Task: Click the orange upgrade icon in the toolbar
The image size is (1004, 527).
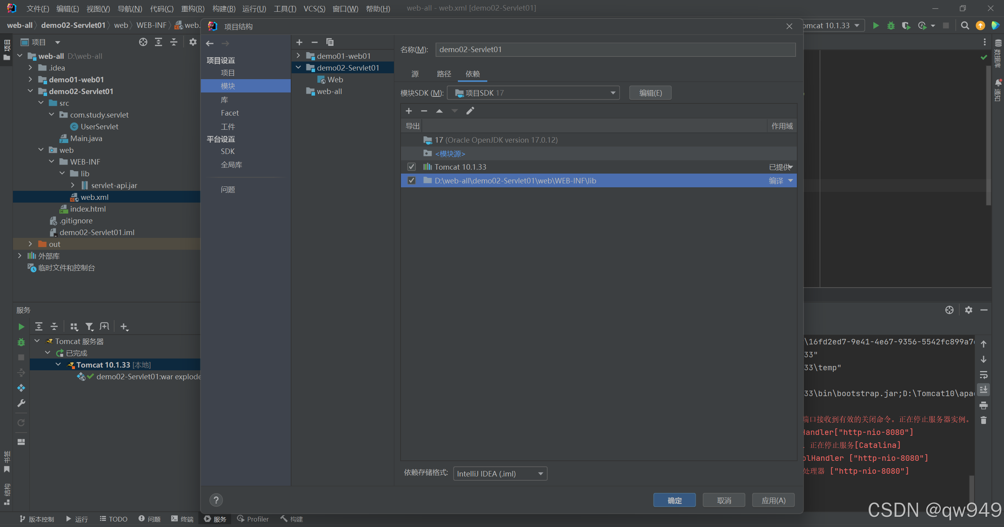Action: click(x=980, y=25)
